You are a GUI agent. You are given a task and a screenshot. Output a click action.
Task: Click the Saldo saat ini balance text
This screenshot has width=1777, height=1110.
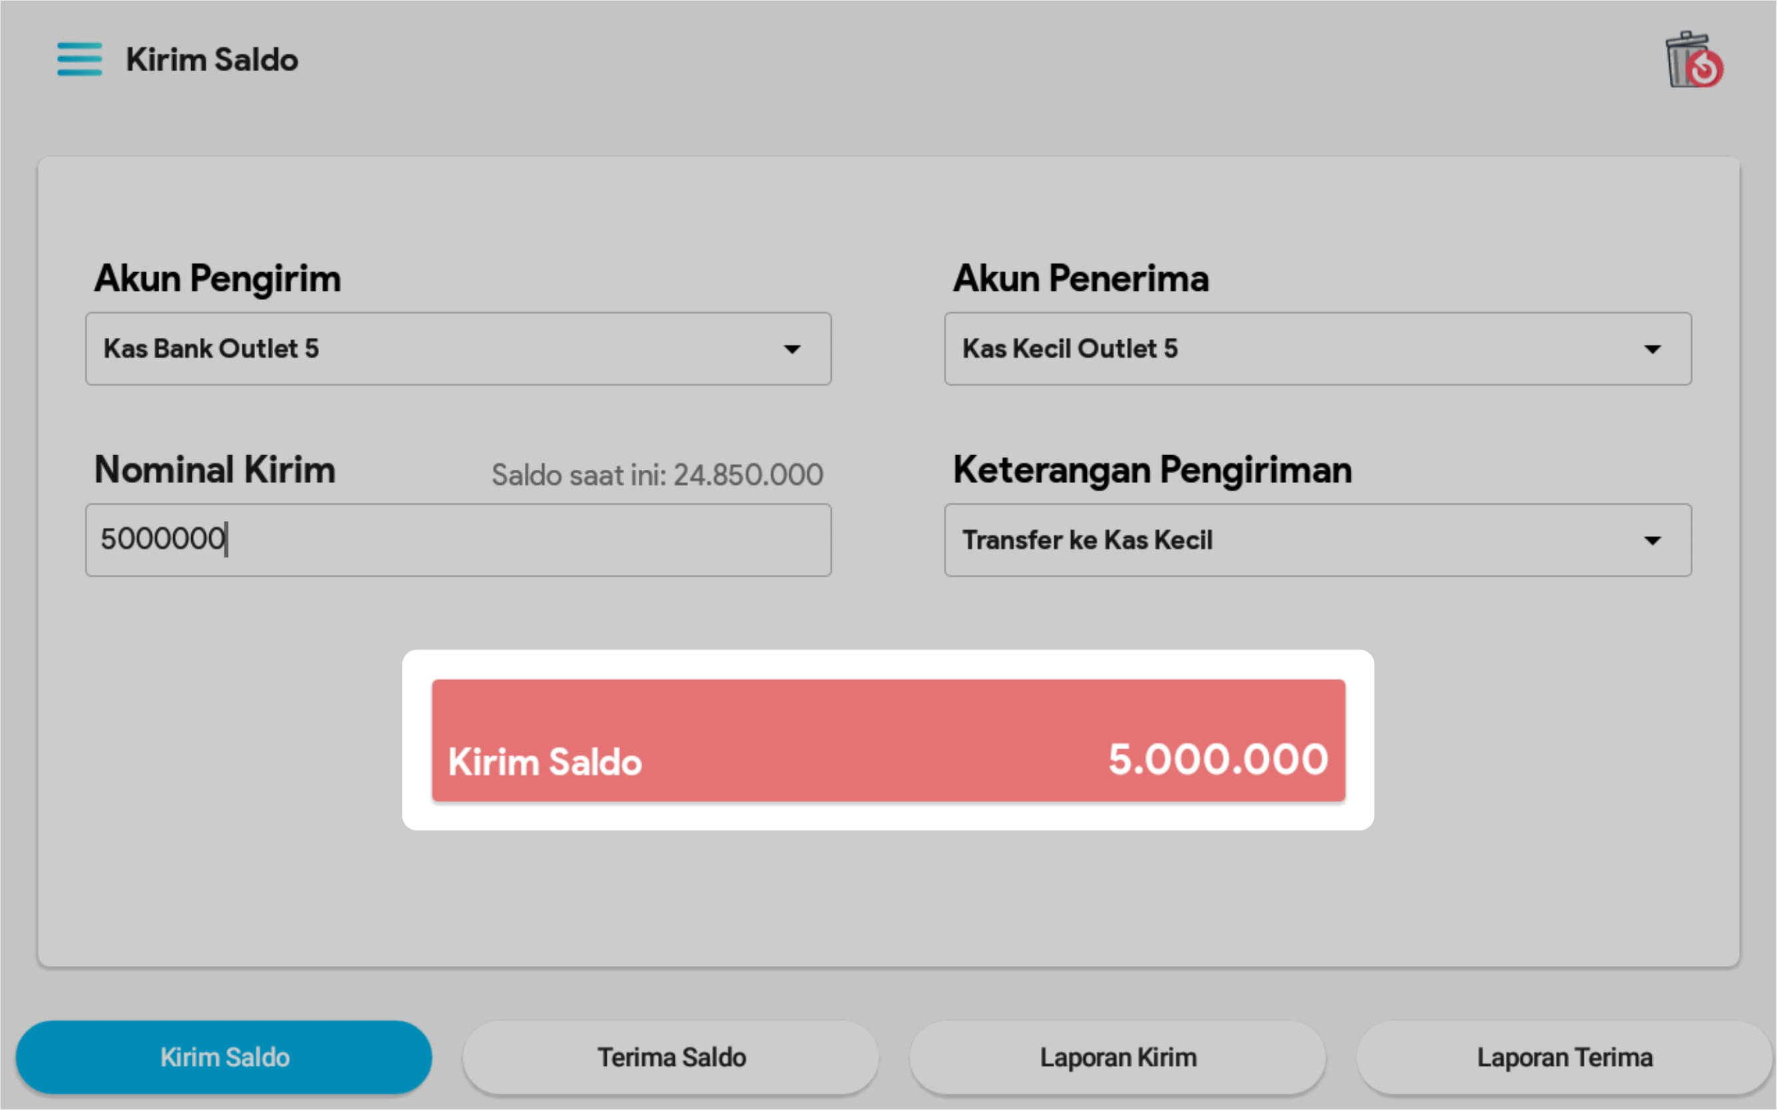click(657, 475)
